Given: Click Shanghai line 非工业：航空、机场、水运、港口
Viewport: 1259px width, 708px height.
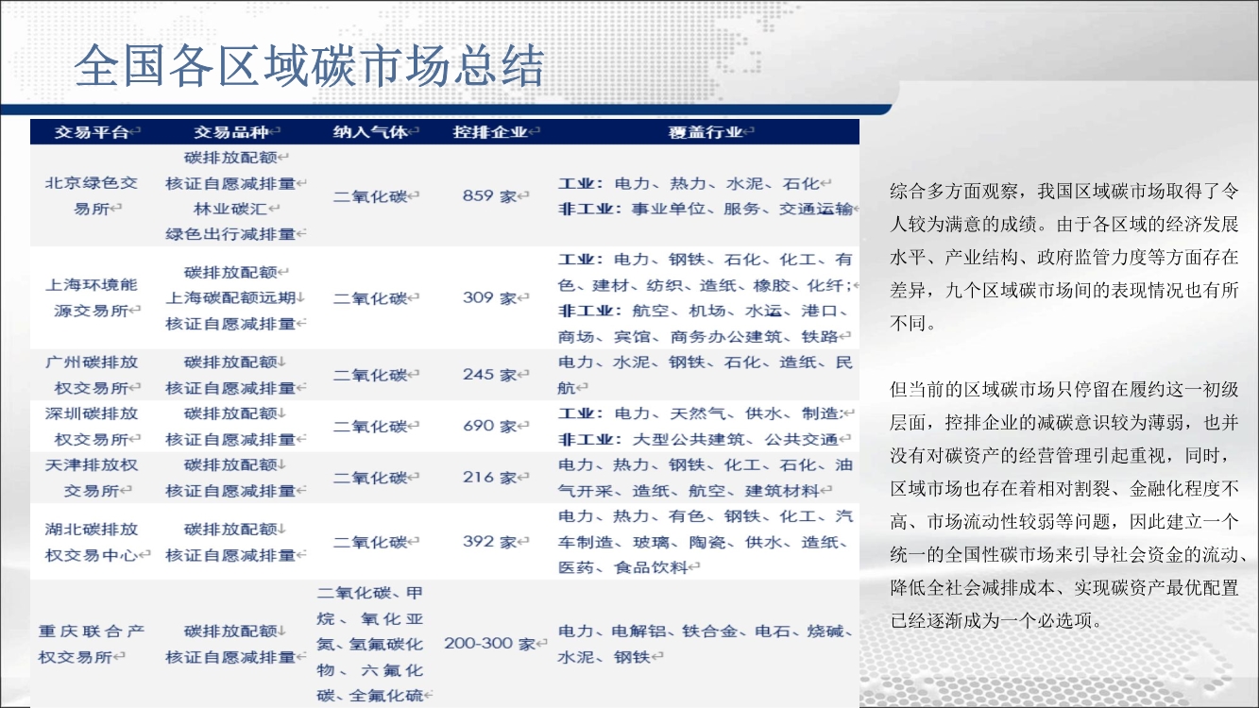Looking at the screenshot, I should [x=705, y=311].
